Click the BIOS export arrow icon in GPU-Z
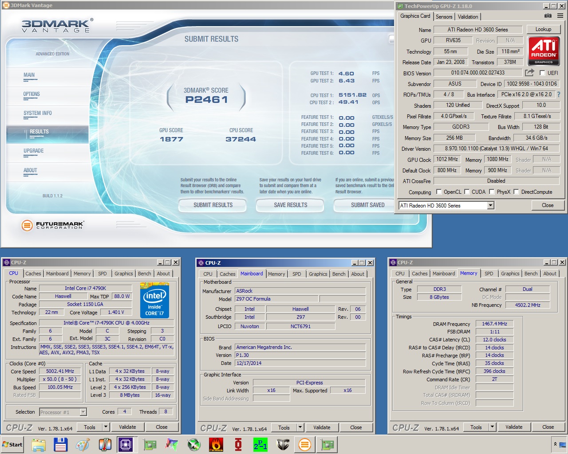This screenshot has height=454, width=568. point(529,73)
